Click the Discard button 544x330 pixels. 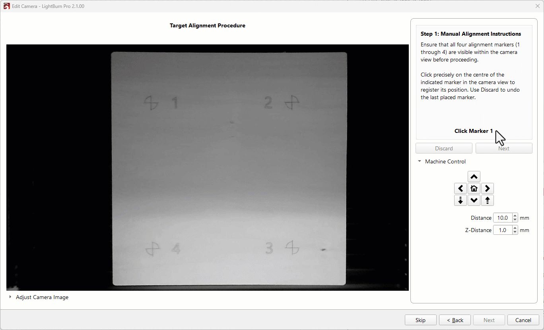[444, 148]
